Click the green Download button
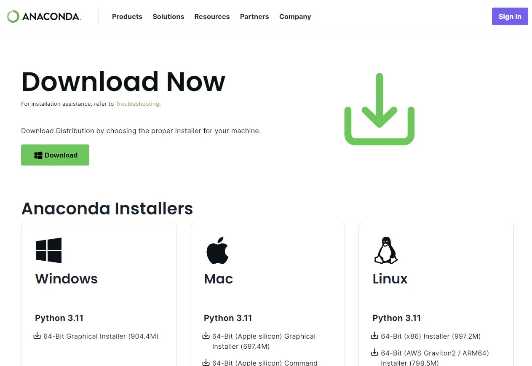 (55, 155)
